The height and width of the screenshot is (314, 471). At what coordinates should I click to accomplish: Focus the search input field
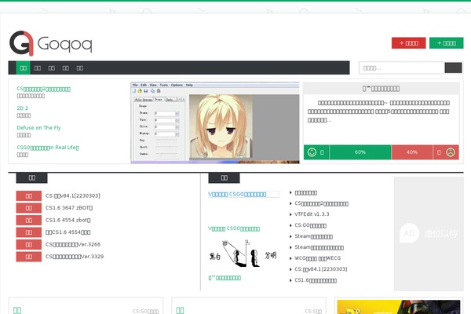click(x=402, y=68)
